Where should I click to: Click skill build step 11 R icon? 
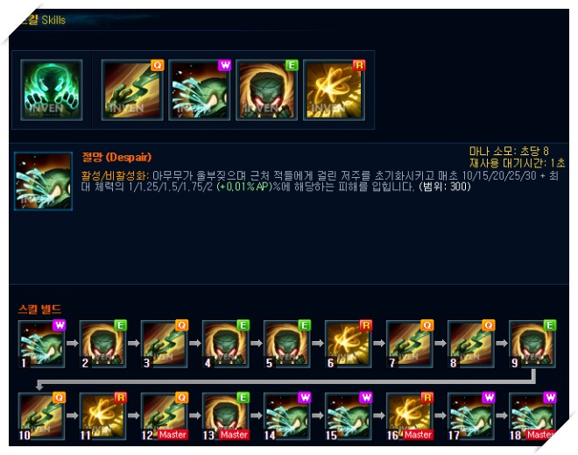pyautogui.click(x=102, y=416)
